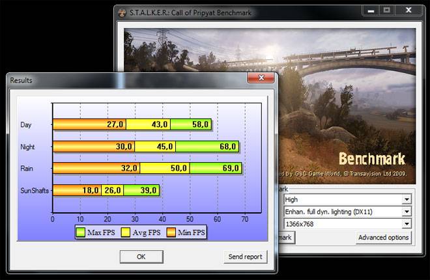Open Advanced options in Benchmark window

pos(383,238)
